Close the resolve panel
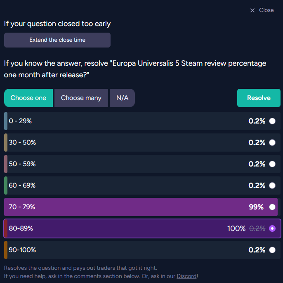 point(266,10)
